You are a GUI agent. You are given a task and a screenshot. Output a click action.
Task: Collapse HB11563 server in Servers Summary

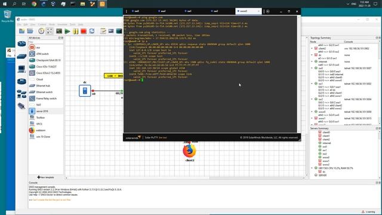point(312,168)
